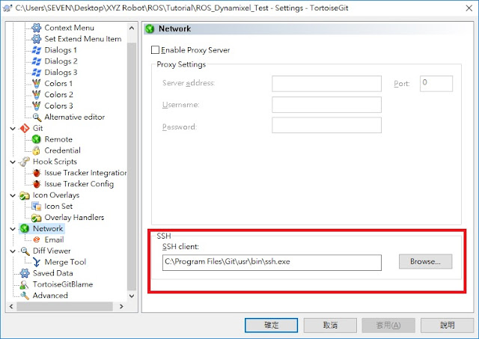Image resolution: width=479 pixels, height=339 pixels.
Task: Collapse the Network tree node
Action: click(13, 229)
